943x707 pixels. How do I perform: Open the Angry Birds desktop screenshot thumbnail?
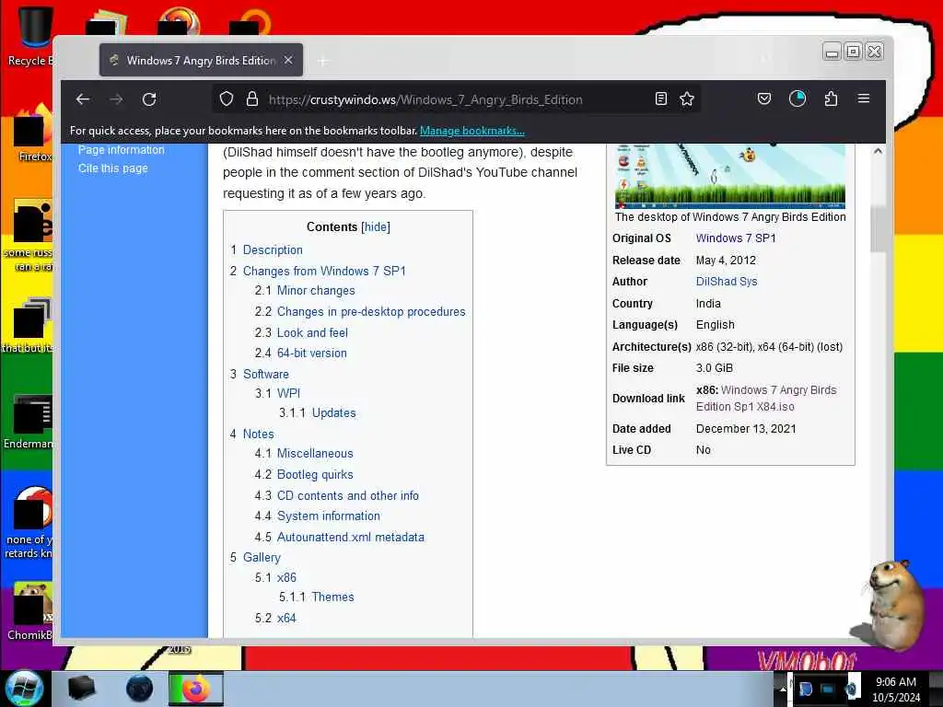pyautogui.click(x=730, y=176)
